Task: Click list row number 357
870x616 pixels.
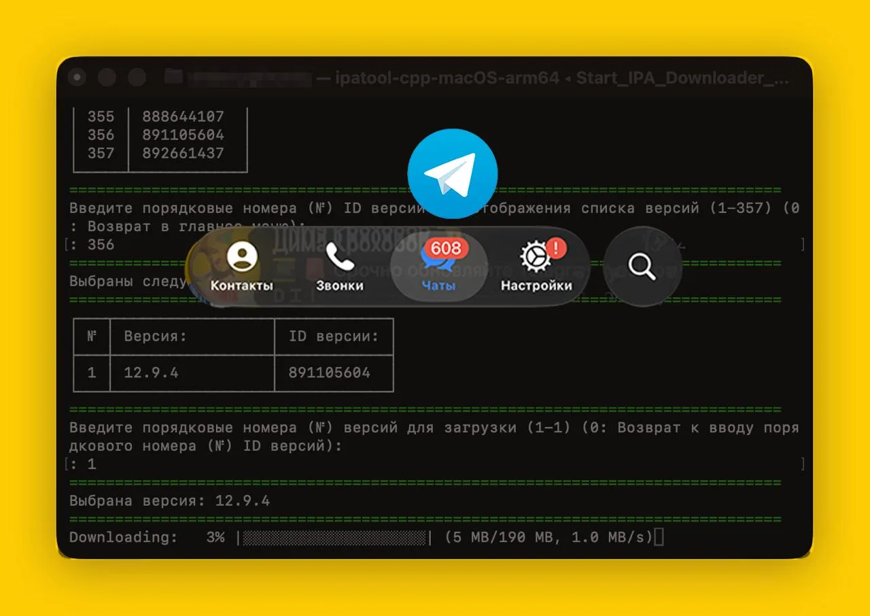Action: [x=101, y=154]
